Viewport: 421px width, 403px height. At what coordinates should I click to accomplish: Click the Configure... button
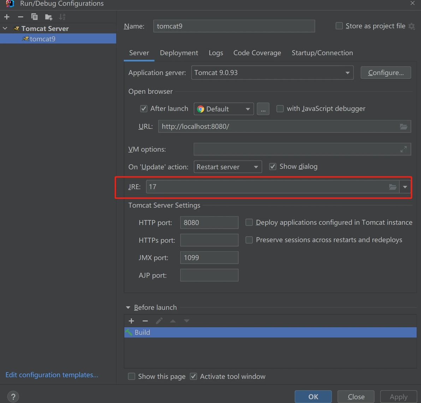[x=386, y=72]
